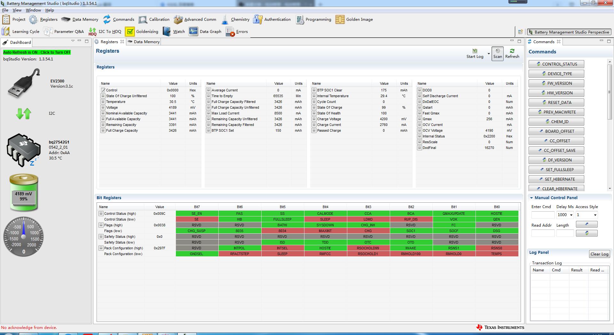Viewport: 614px width, 335px height.
Task: Send the SET_HIBERNATE command
Action: tap(556, 179)
